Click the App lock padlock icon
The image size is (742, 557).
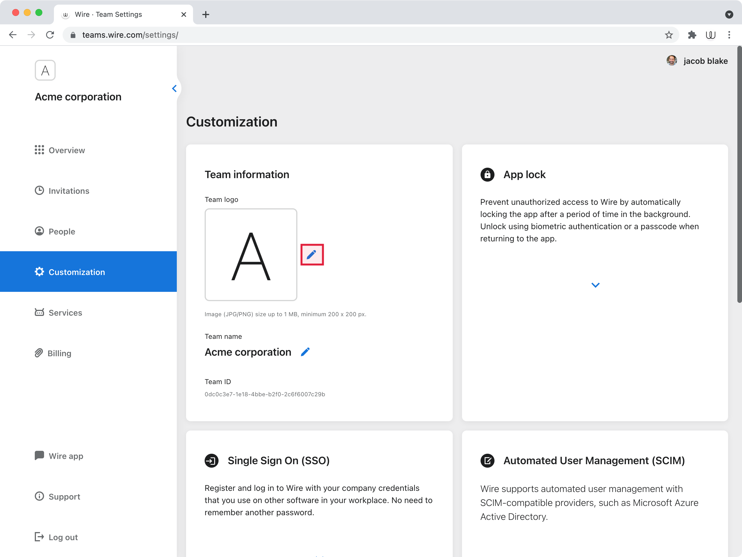click(x=488, y=175)
